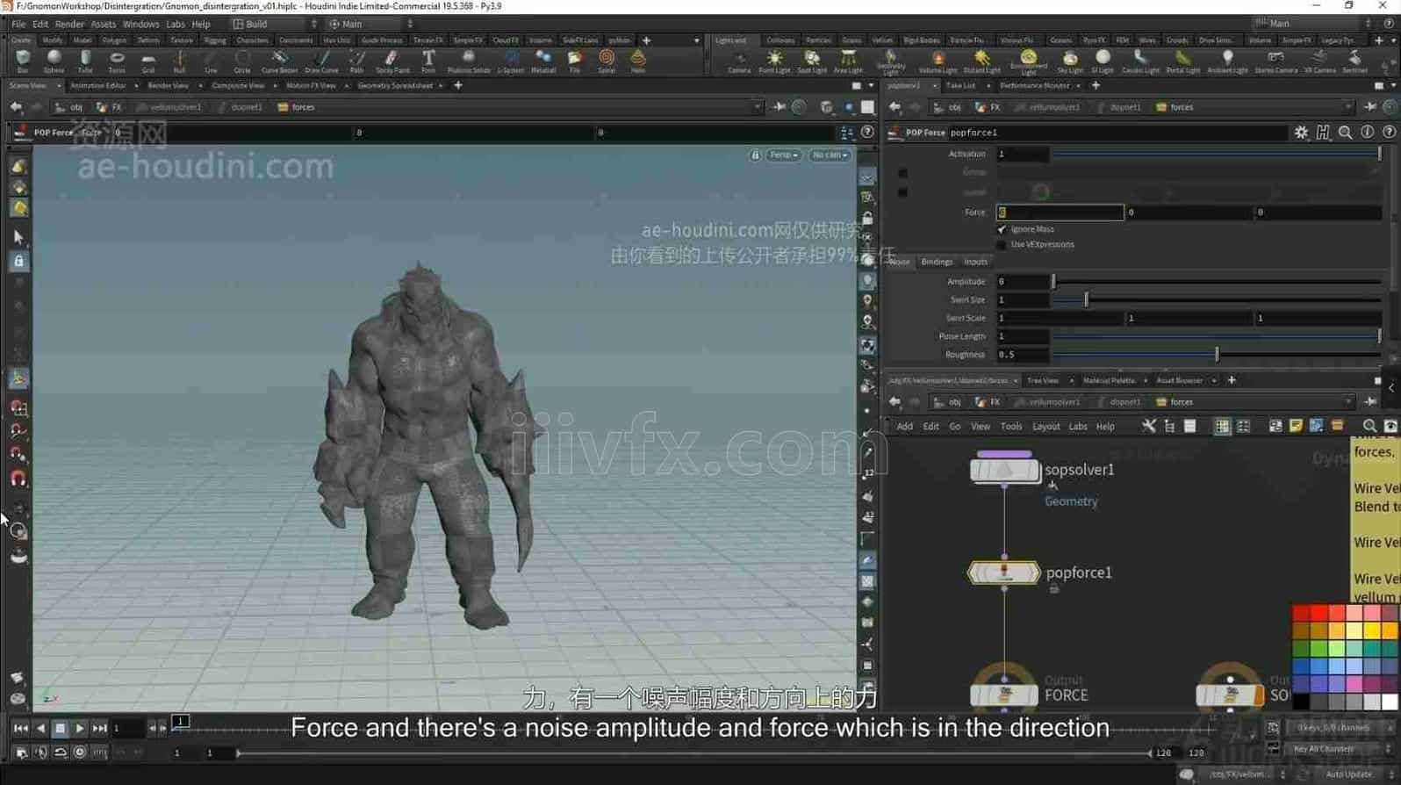Open network editor Layout menu
Viewport: 1401px width, 785px height.
click(x=1045, y=427)
